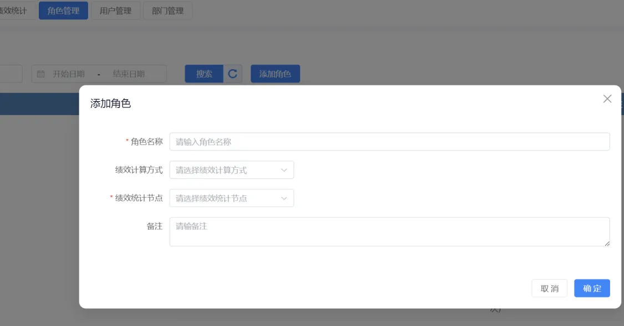Click the chevron arrow of 请选择绩效统计节点
Image resolution: width=624 pixels, height=326 pixels.
(284, 198)
